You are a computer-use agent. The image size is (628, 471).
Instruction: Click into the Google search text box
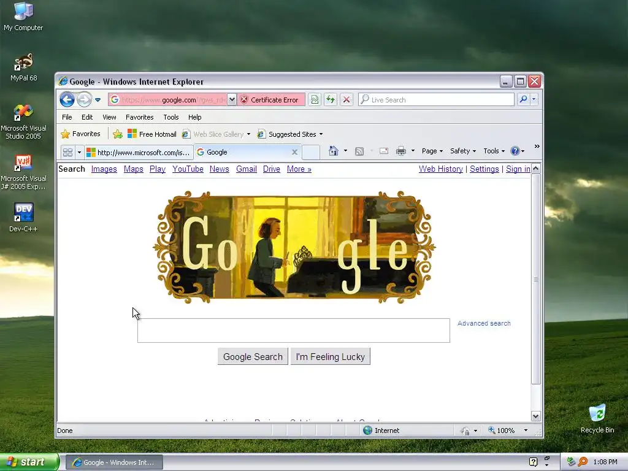pos(294,331)
